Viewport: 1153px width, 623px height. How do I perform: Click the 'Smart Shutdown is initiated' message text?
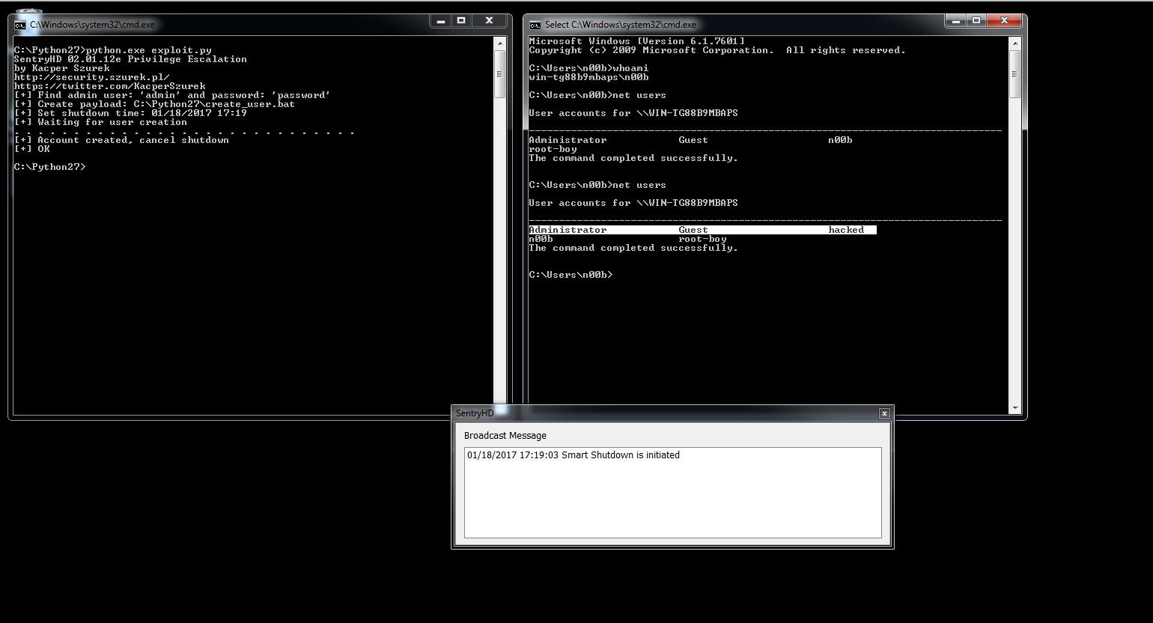point(574,455)
